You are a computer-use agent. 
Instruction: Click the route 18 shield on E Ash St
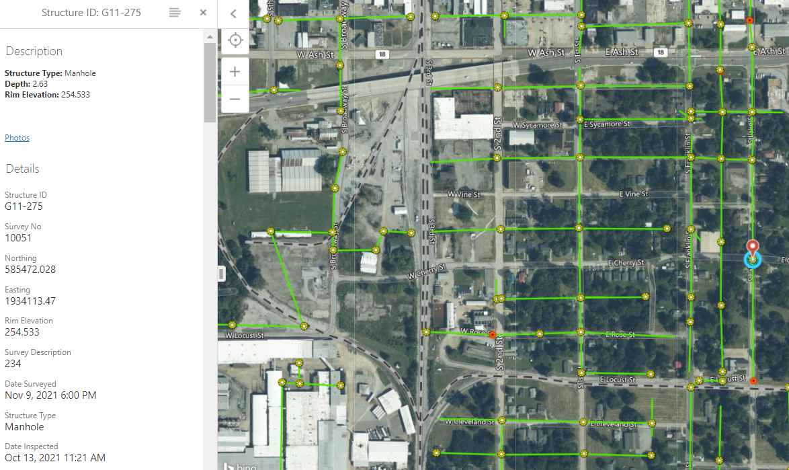click(661, 52)
